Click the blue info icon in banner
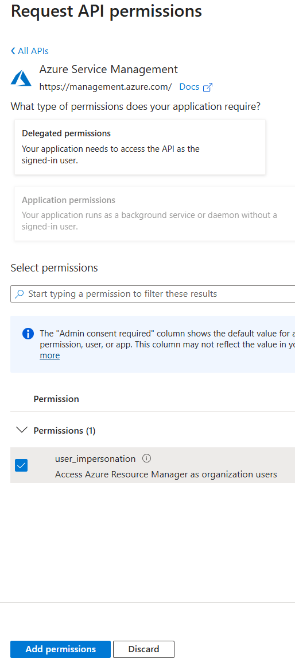Screen dimensions: 295x662 click(x=28, y=334)
